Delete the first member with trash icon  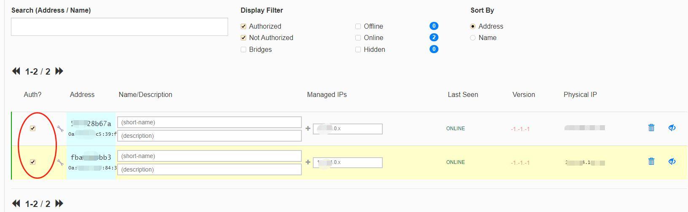651,127
